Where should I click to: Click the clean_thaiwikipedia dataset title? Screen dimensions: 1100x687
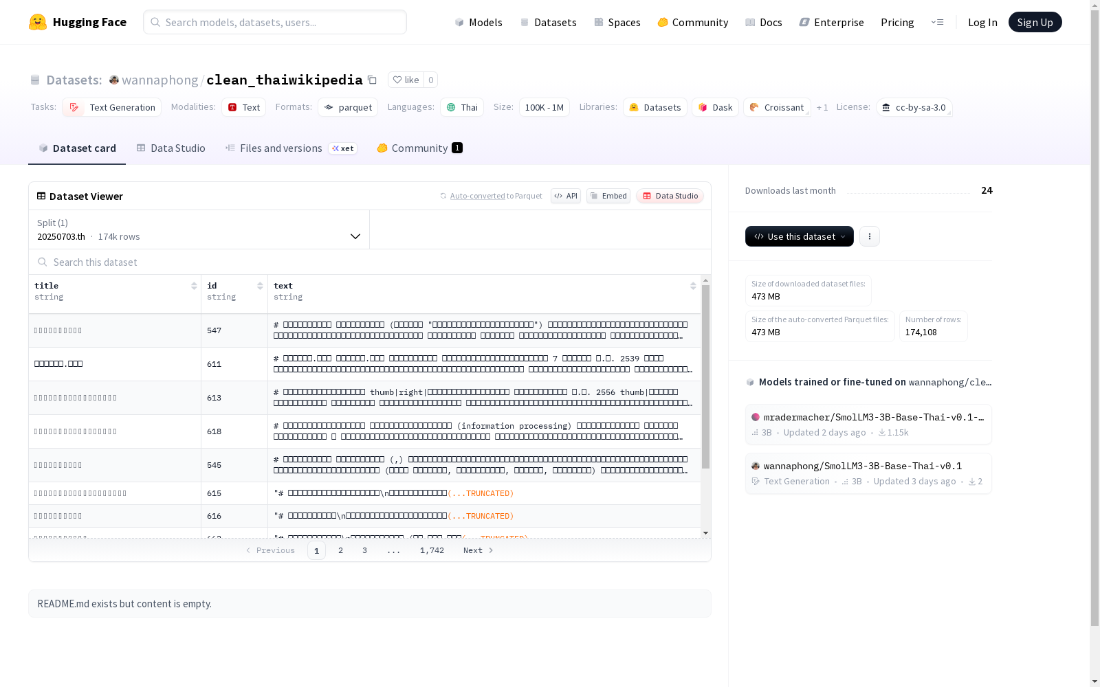click(285, 80)
